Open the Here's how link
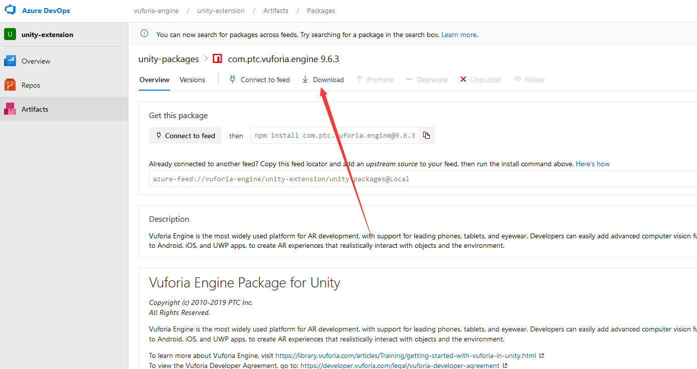Image resolution: width=697 pixels, height=369 pixels. pos(593,164)
